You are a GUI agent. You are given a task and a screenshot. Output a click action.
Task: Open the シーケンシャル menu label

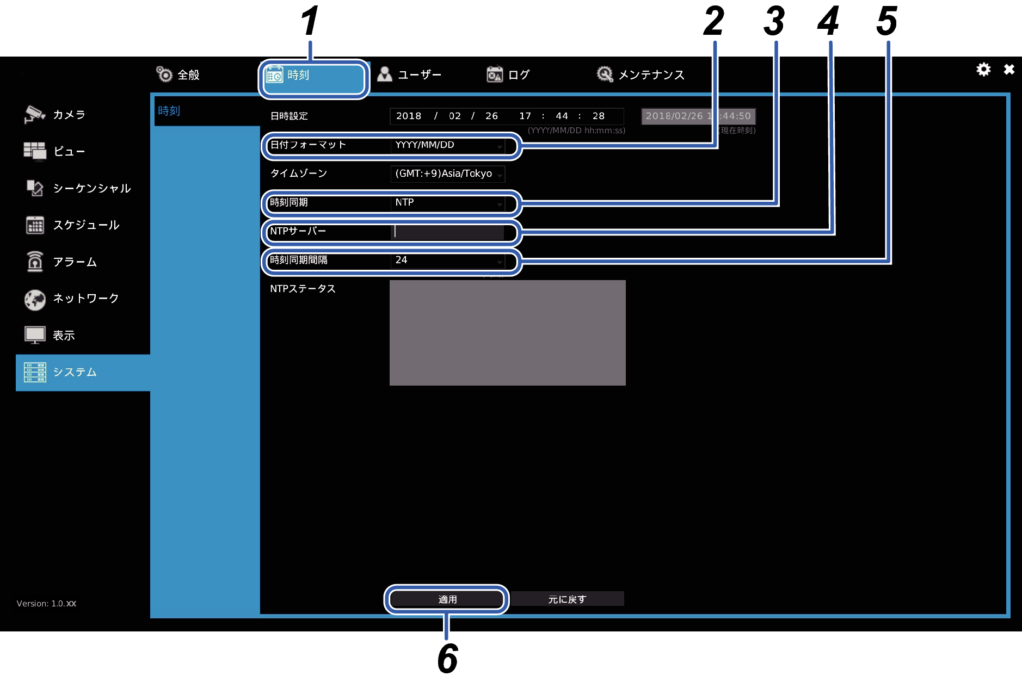click(x=92, y=188)
